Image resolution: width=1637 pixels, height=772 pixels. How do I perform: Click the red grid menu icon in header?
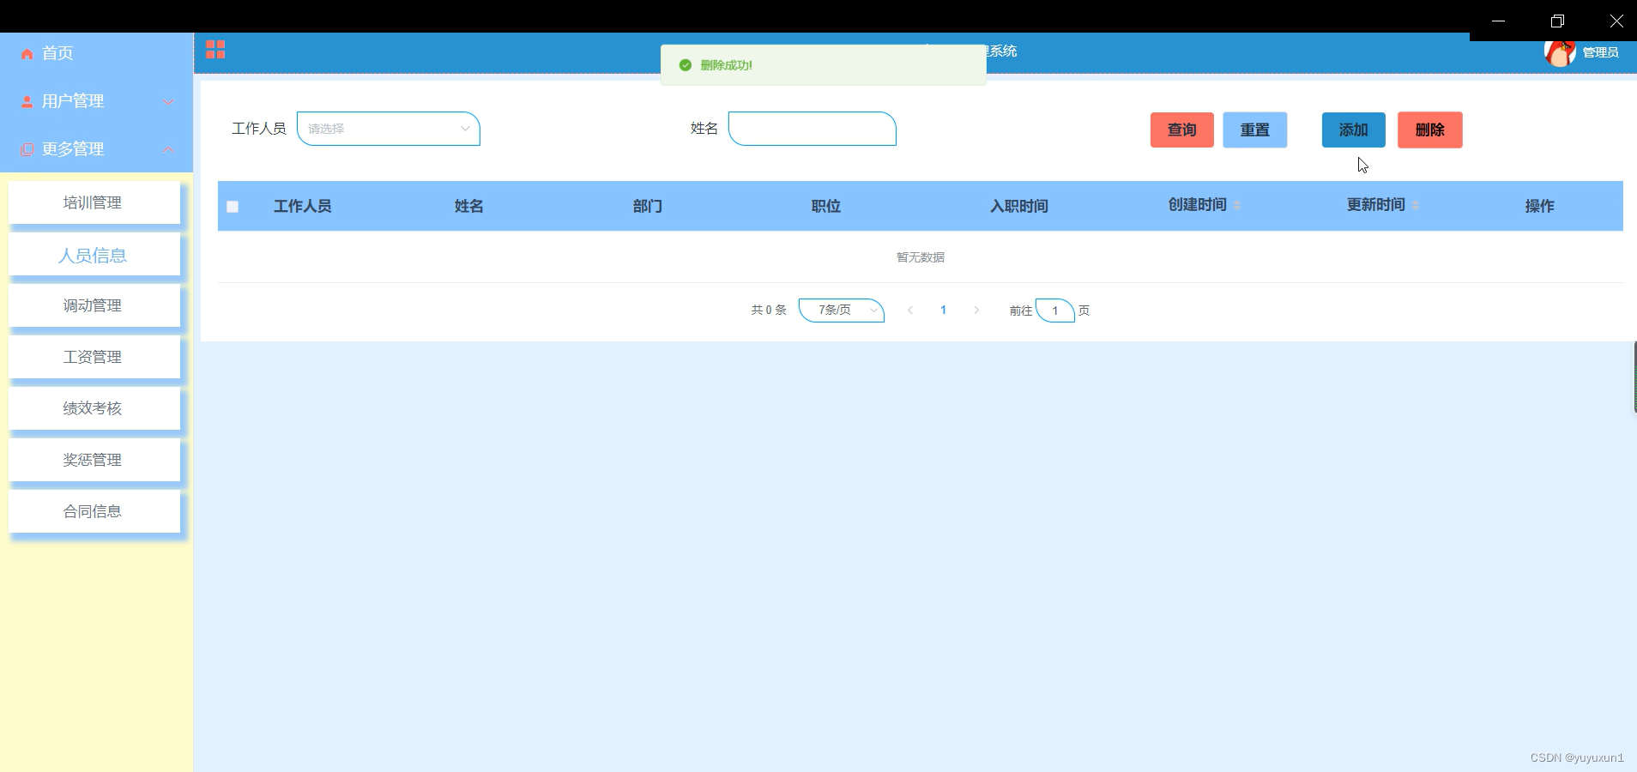(x=215, y=50)
